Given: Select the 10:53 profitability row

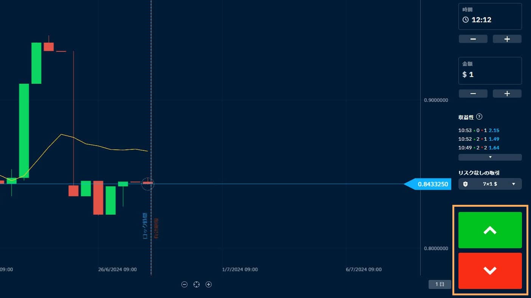Looking at the screenshot, I should 479,131.
